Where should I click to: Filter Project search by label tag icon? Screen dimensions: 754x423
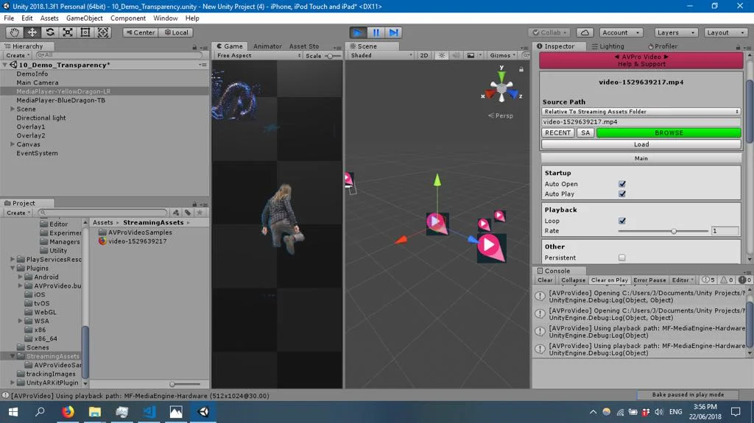click(x=188, y=213)
